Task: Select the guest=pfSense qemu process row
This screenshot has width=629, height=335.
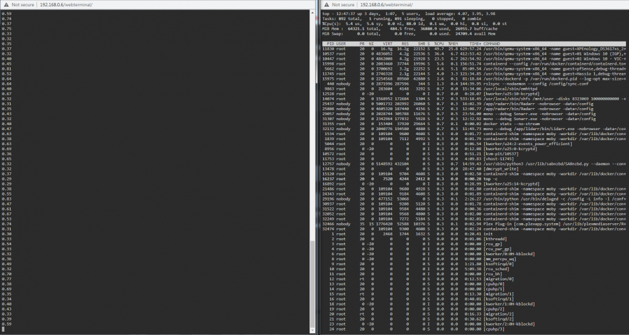Action: click(474, 69)
